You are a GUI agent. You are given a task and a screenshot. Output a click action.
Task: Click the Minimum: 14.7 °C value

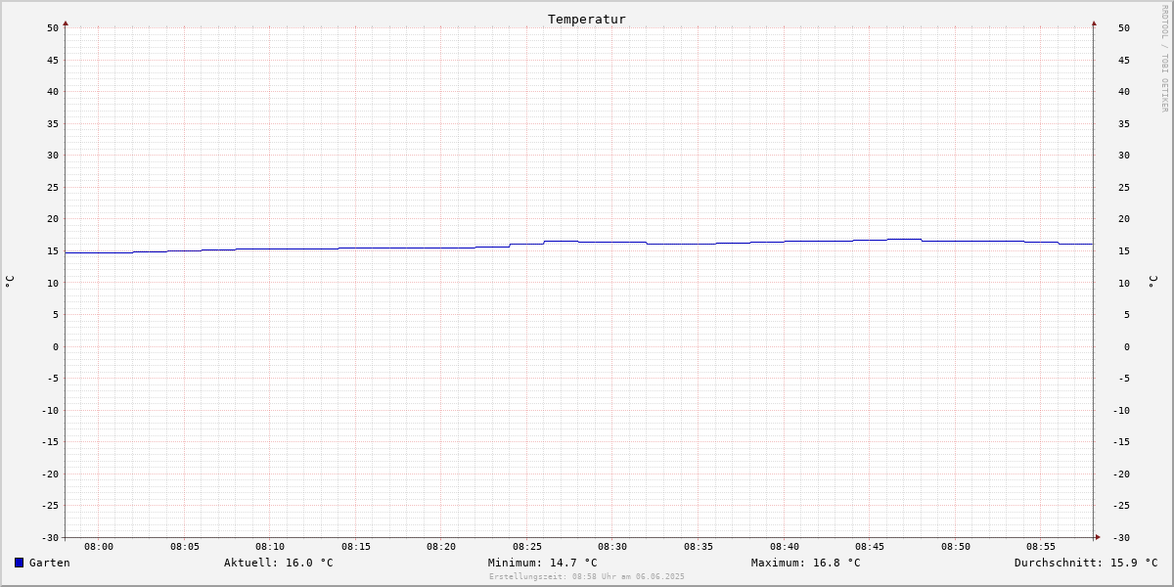[543, 563]
